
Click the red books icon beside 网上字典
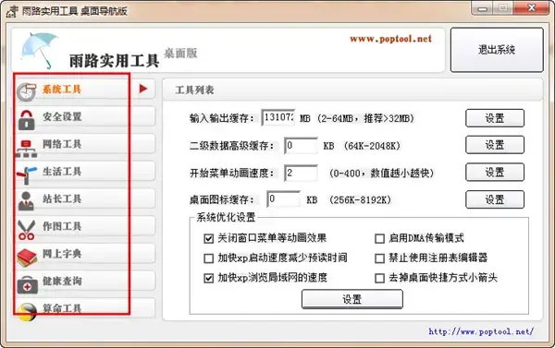27,258
